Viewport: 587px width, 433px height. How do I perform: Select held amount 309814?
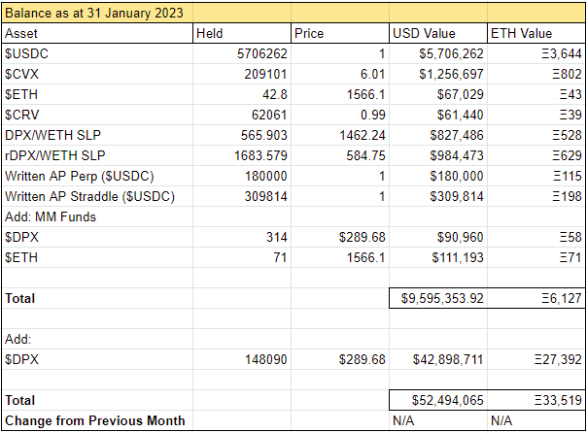265,196
